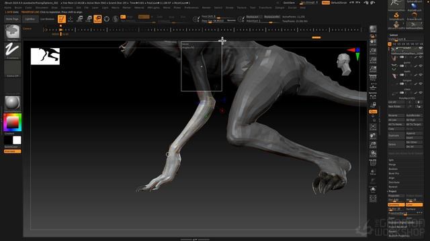Viewport: 430px width, 241px height.
Task: Open the Brush menu
Action: tap(18, 7)
